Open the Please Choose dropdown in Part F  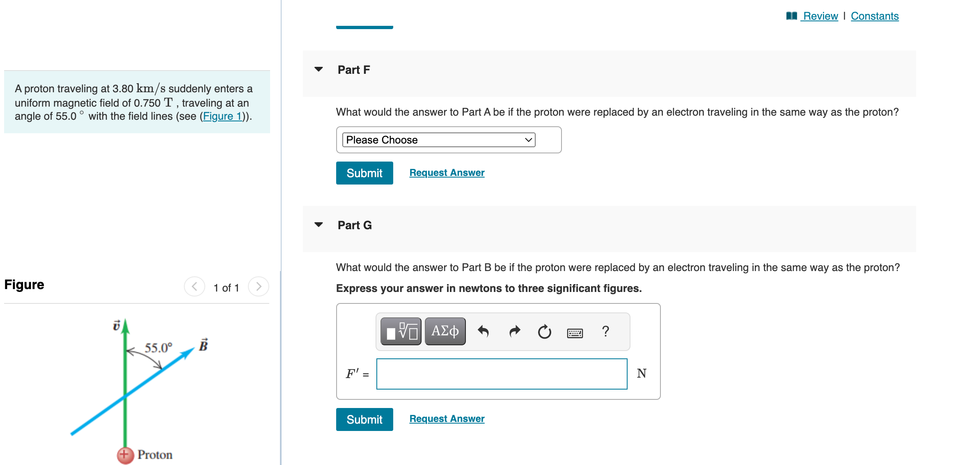(438, 140)
